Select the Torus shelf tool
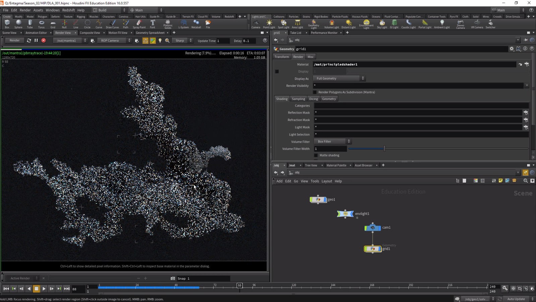Viewport: 536px width, 302px height. 41,24
